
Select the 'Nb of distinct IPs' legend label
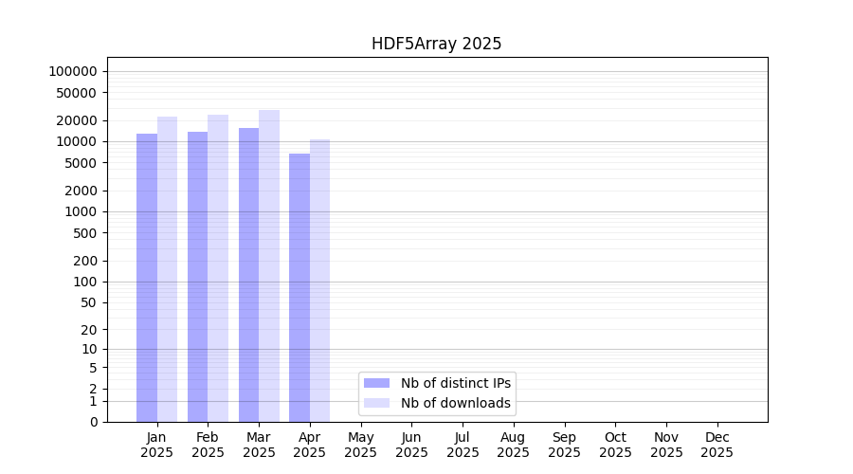(456, 383)
